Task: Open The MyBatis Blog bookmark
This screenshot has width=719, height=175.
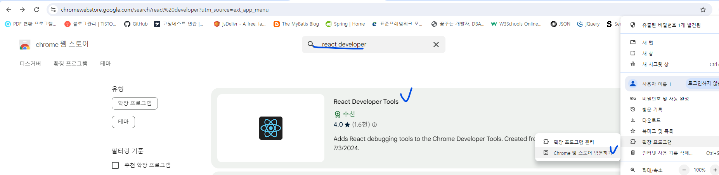Action: [296, 24]
